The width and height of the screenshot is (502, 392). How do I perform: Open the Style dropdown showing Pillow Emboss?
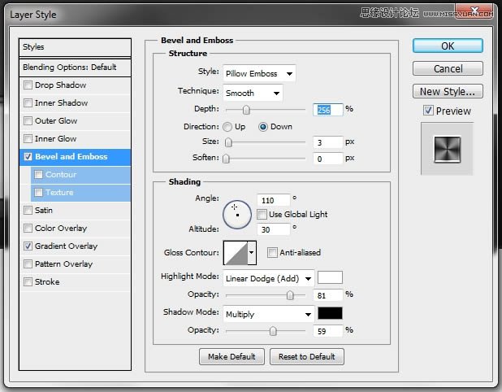(259, 73)
